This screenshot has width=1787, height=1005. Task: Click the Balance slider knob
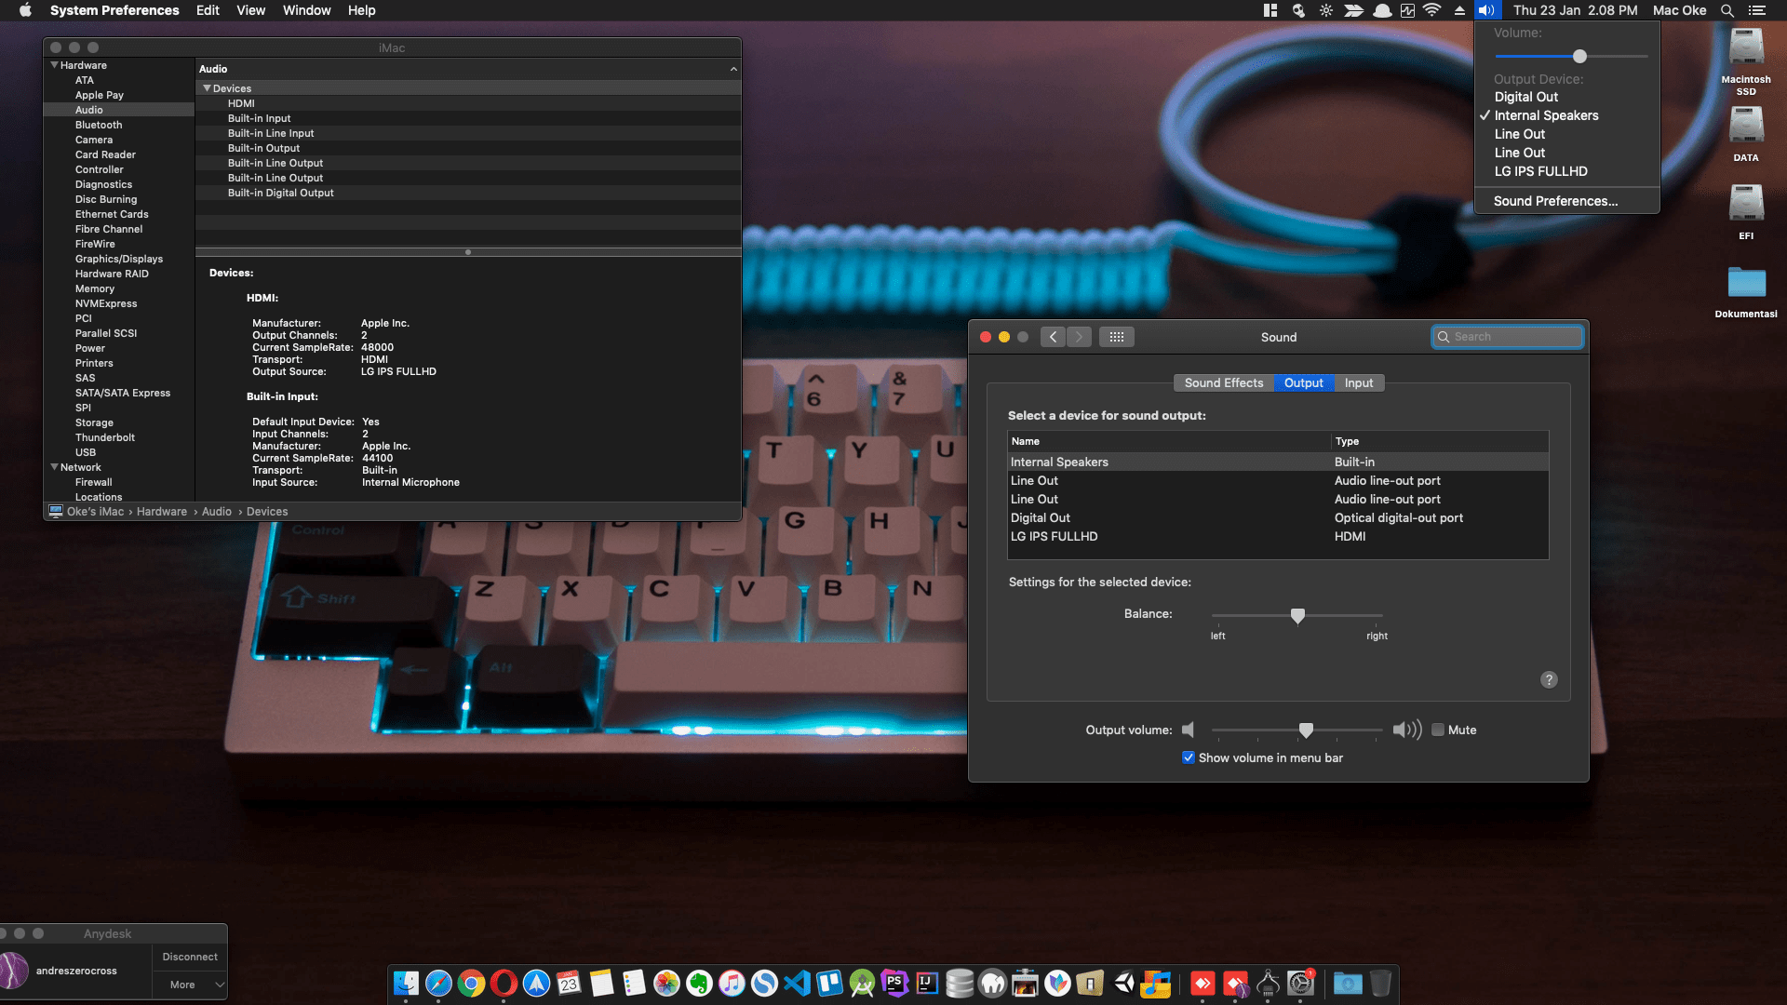[x=1297, y=615]
